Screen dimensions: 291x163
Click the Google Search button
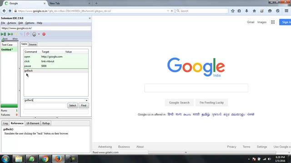pyautogui.click(x=179, y=103)
